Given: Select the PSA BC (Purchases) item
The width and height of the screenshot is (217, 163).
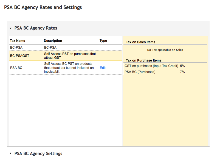Looking at the screenshot, I should click(x=140, y=72).
